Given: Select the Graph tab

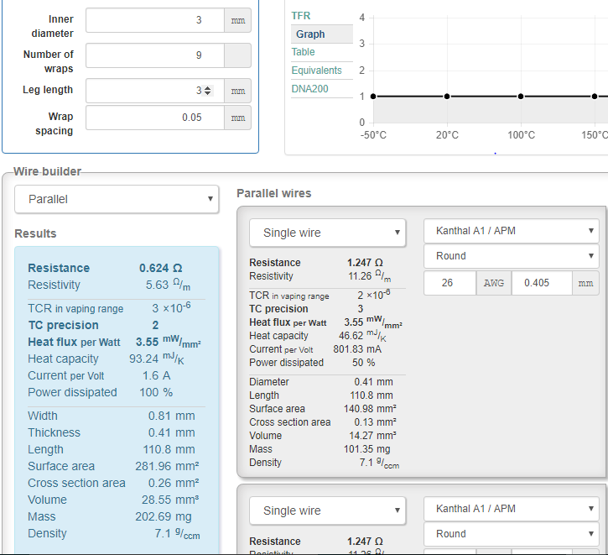Looking at the screenshot, I should click(322, 34).
